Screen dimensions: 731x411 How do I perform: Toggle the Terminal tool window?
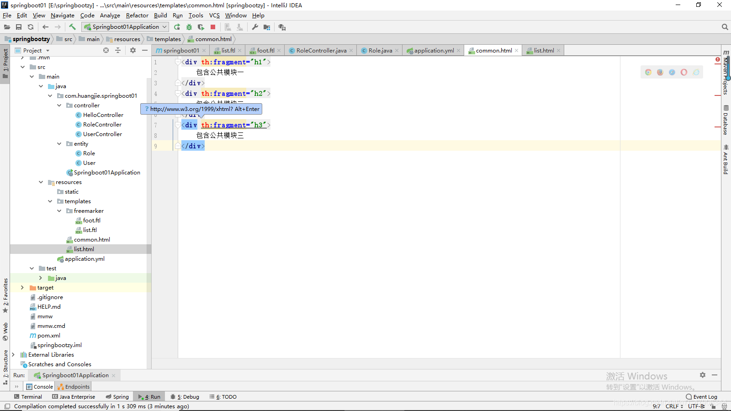point(28,397)
